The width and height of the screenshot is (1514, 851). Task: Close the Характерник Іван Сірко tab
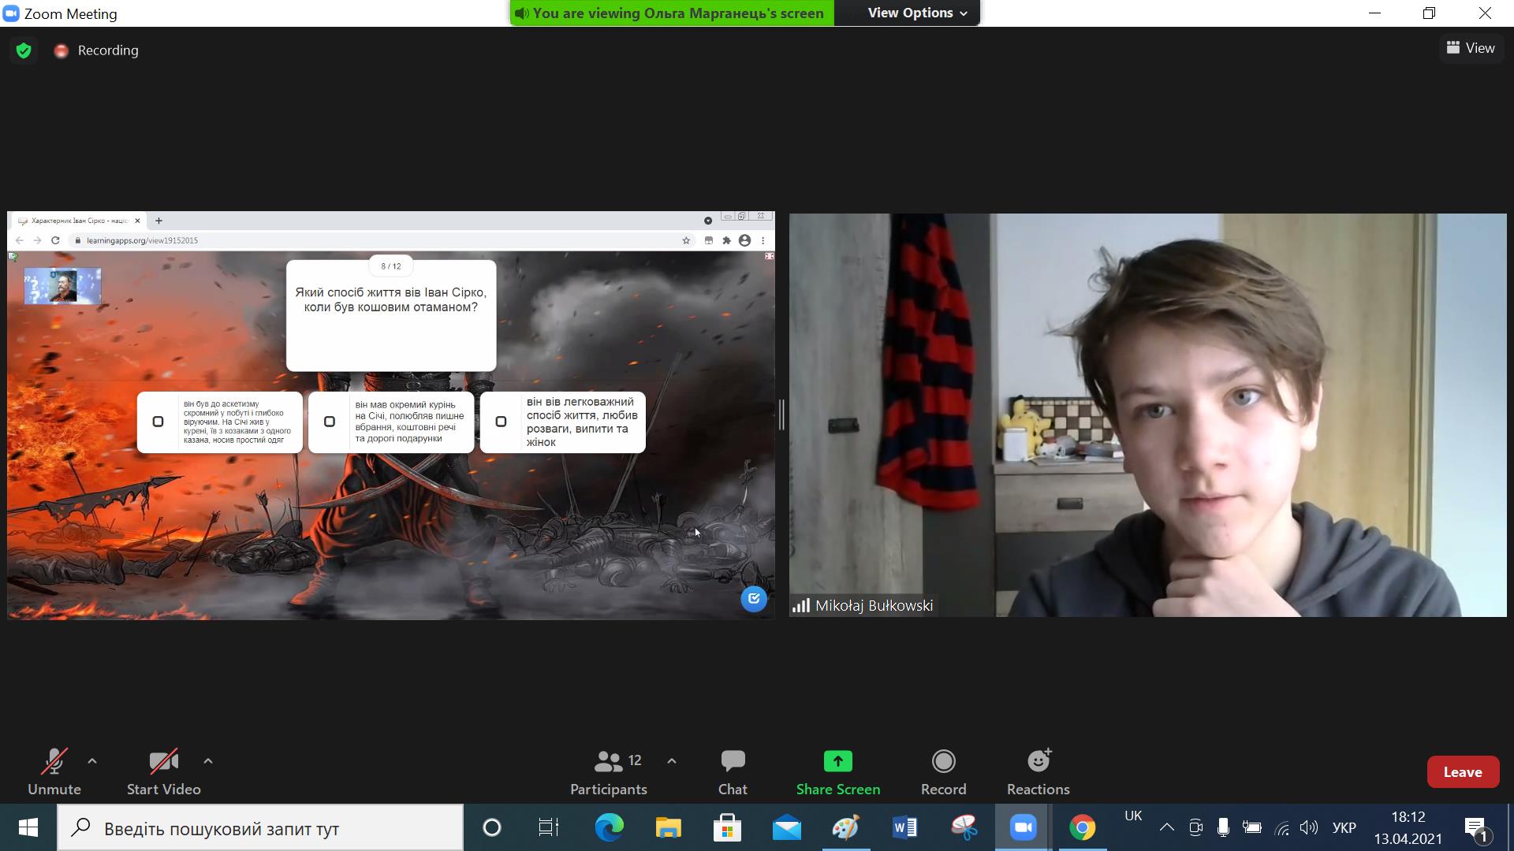point(137,221)
